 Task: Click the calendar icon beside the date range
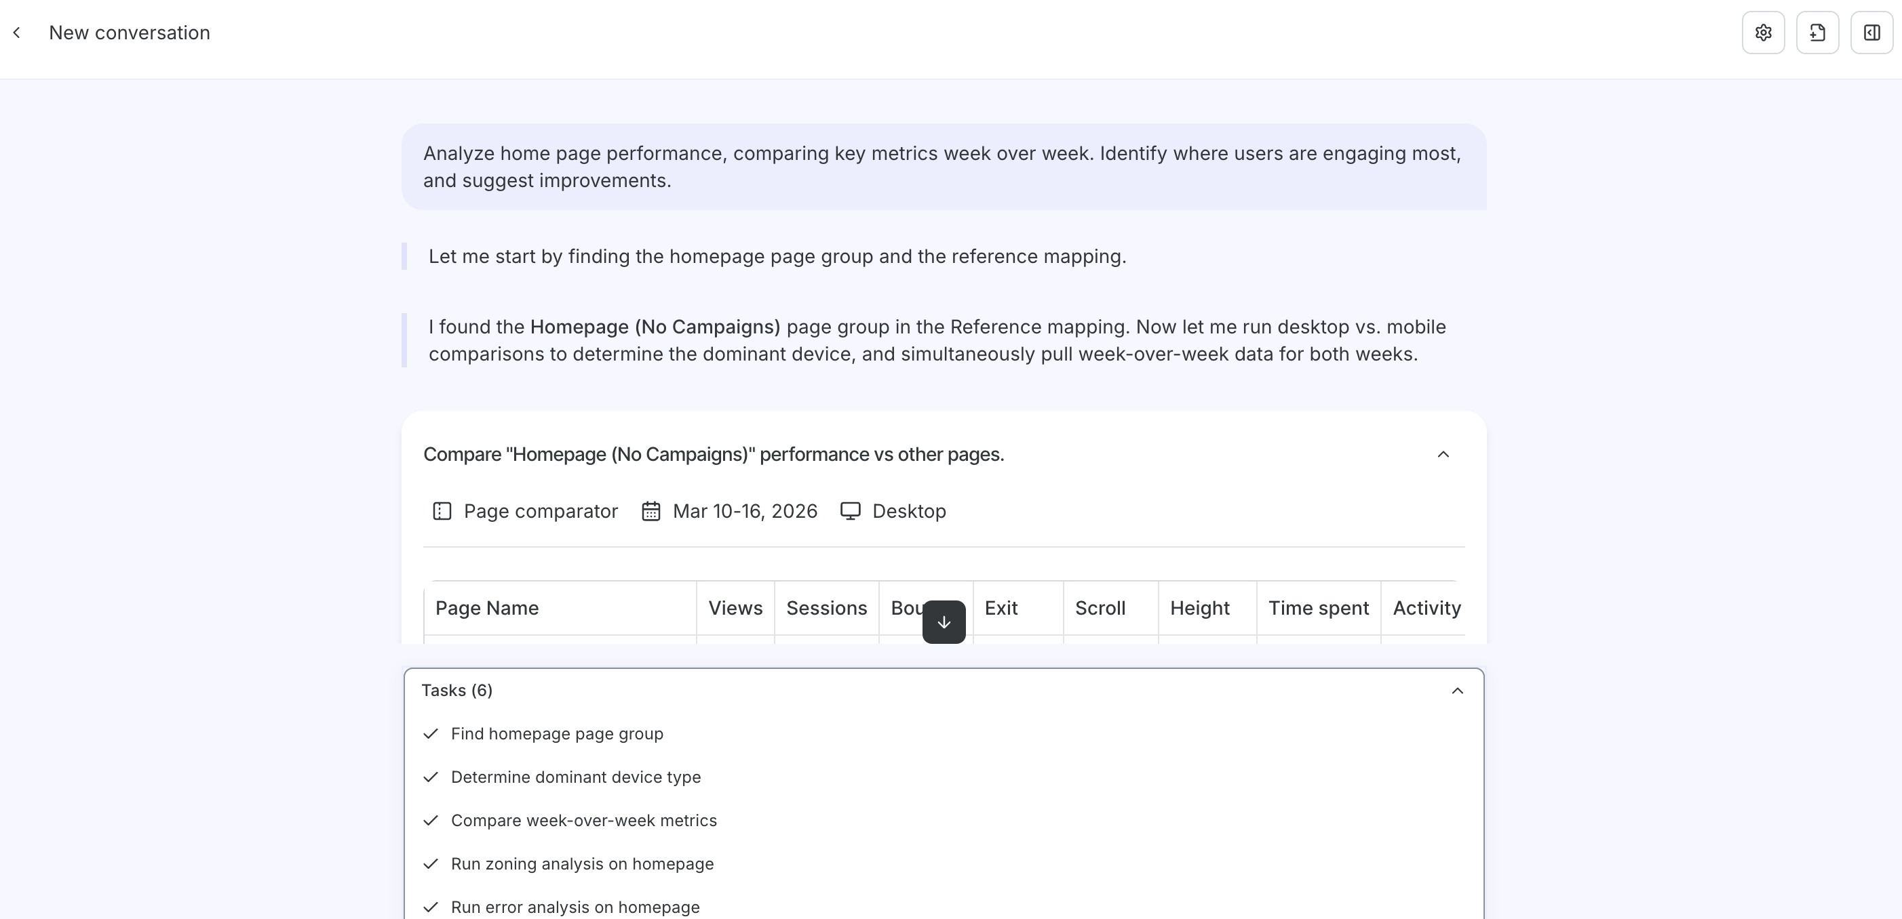click(x=651, y=511)
